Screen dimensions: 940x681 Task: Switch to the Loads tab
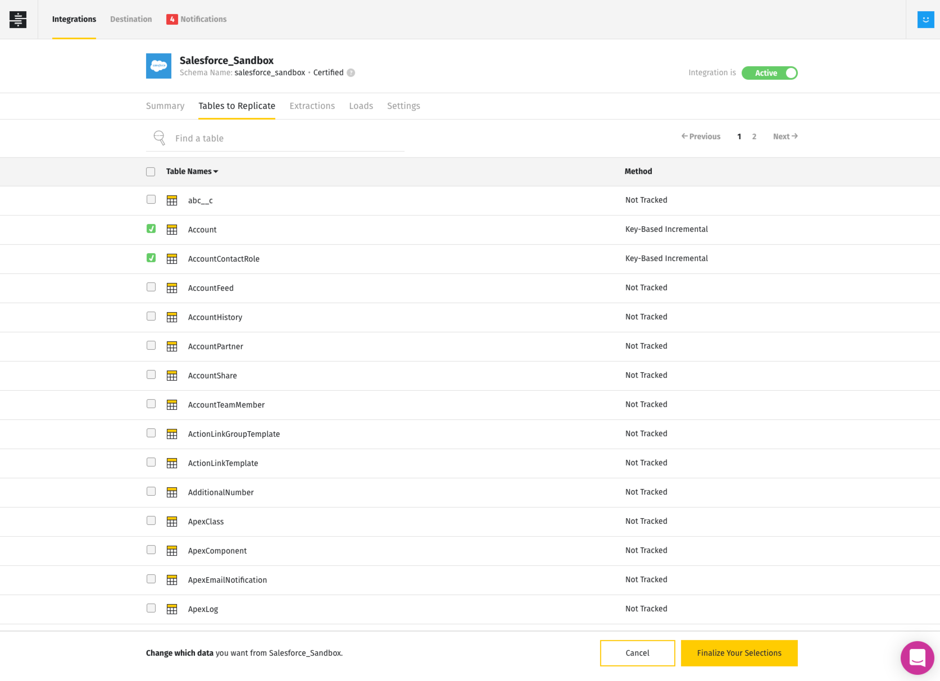[361, 106]
